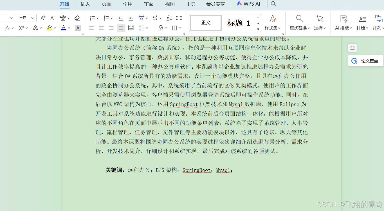This screenshot has width=384, height=211.
Task: Expand numbered list style dropdown arrow
Action: [111, 18]
